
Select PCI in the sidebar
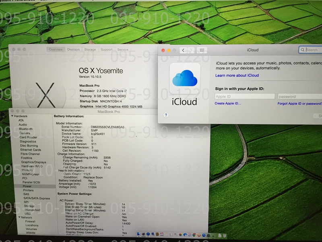point(25,178)
